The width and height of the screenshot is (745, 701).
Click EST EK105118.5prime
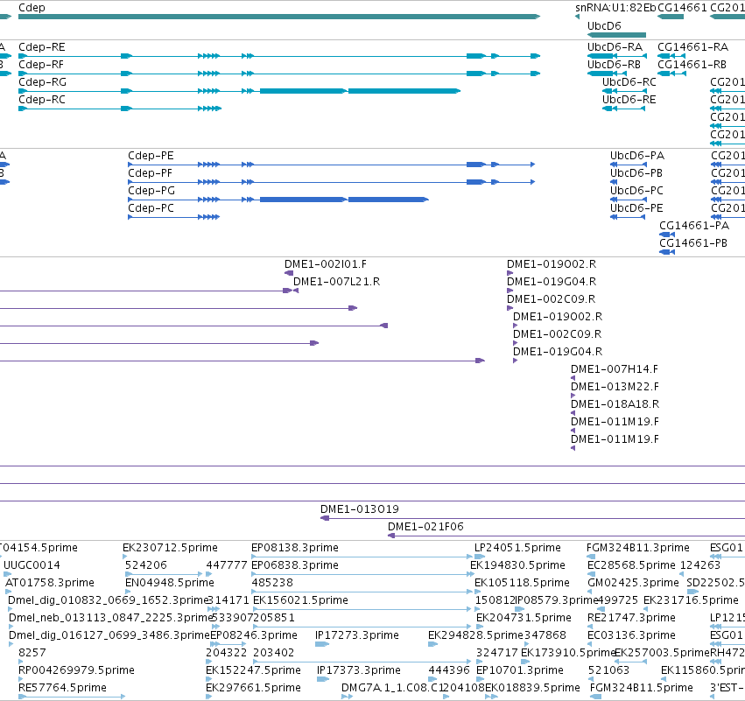(522, 583)
